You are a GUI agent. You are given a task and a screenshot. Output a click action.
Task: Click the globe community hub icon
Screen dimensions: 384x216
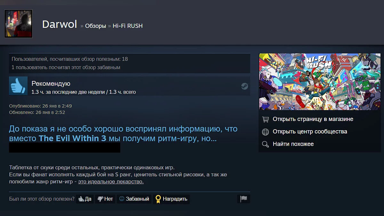pos(265,132)
